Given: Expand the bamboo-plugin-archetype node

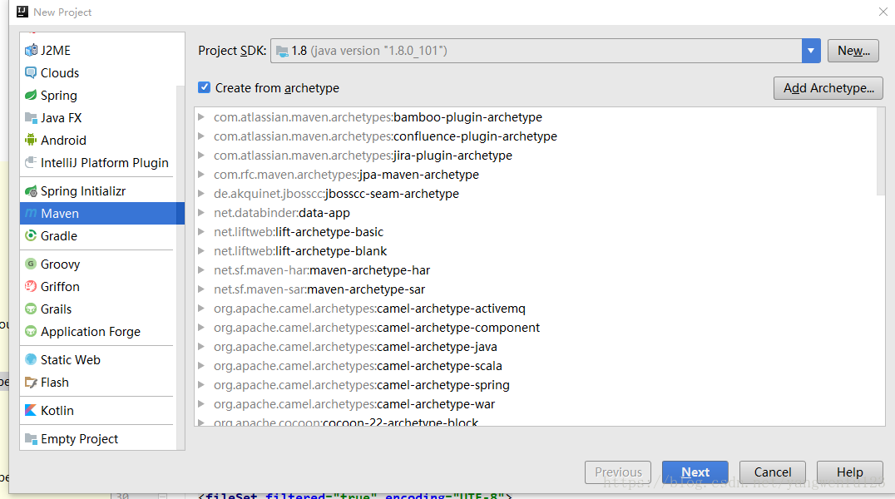Looking at the screenshot, I should (x=201, y=117).
